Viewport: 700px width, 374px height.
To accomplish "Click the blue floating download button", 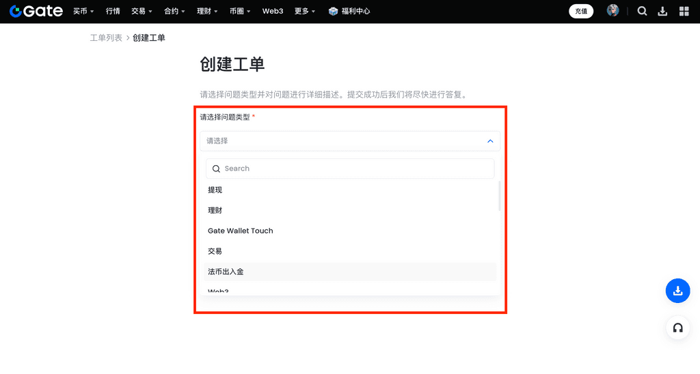I will pyautogui.click(x=677, y=291).
